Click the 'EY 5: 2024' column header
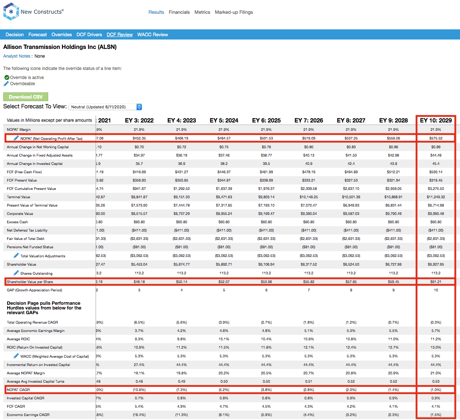The height and width of the screenshot is (420, 460). pyautogui.click(x=224, y=120)
